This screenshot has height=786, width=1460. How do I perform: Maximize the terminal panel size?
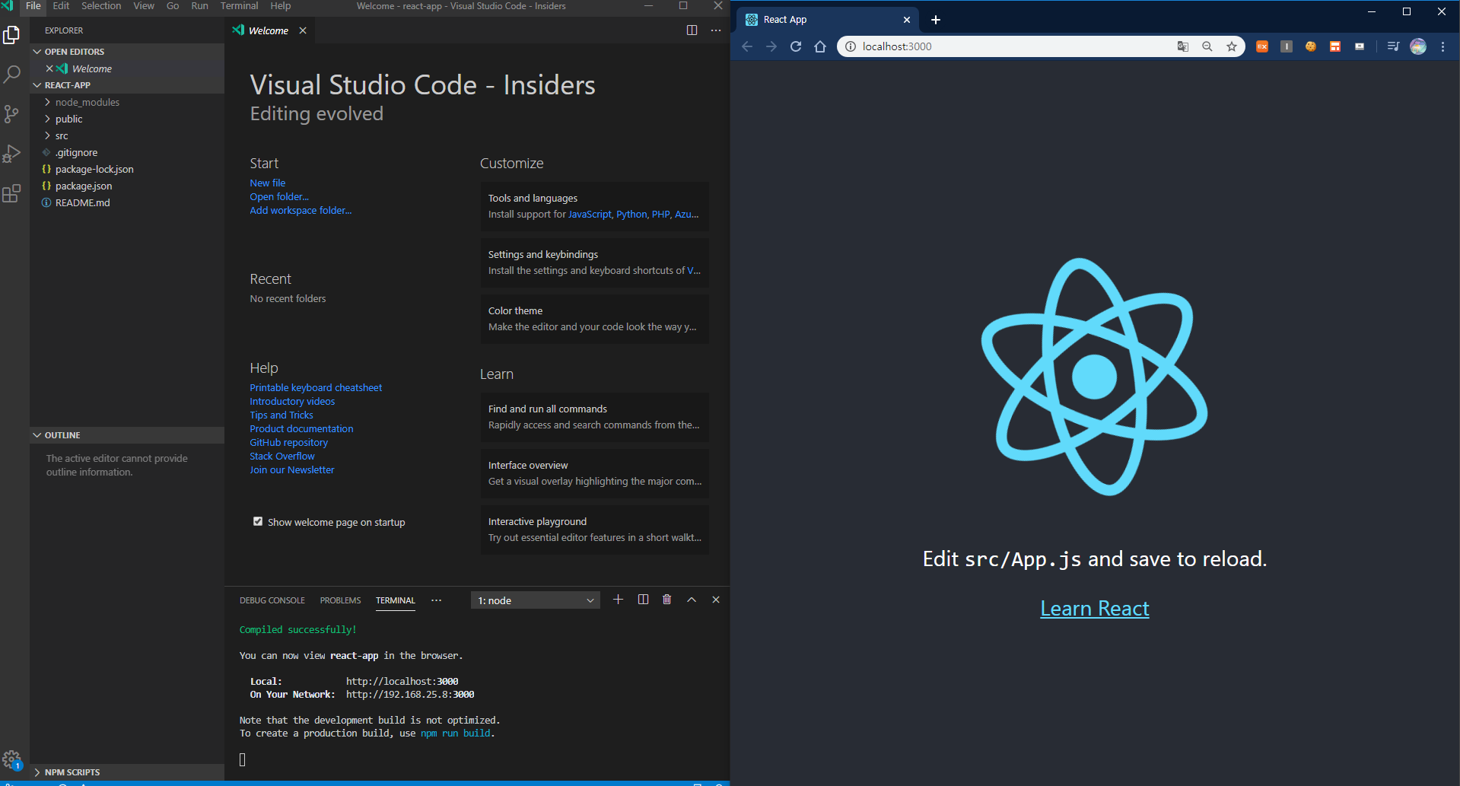pos(692,600)
